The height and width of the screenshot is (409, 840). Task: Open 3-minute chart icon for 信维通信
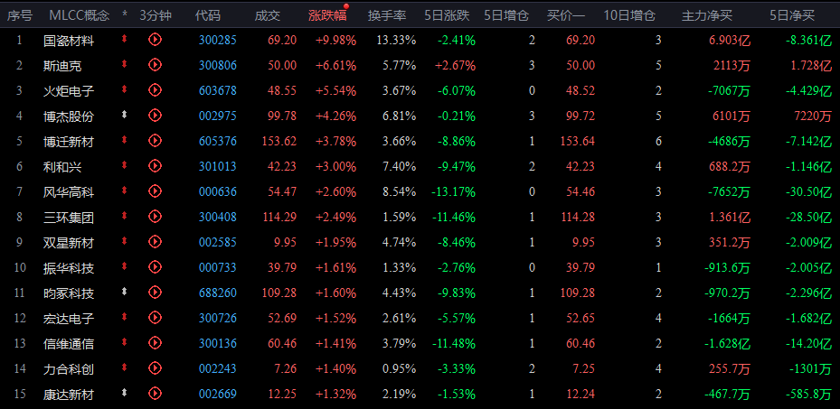[155, 343]
